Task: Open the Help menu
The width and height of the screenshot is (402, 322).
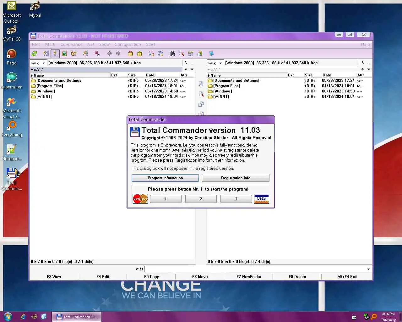Action: point(365,44)
